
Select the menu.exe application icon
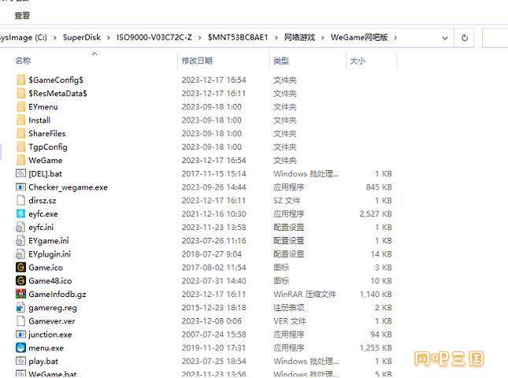click(20, 348)
